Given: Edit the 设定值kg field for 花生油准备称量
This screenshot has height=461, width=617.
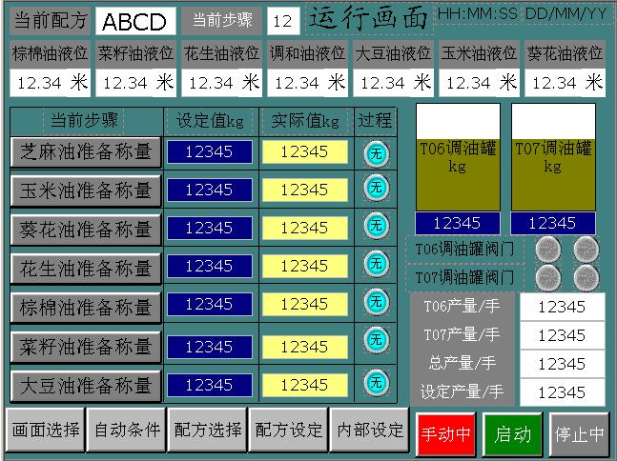Looking at the screenshot, I should click(210, 266).
